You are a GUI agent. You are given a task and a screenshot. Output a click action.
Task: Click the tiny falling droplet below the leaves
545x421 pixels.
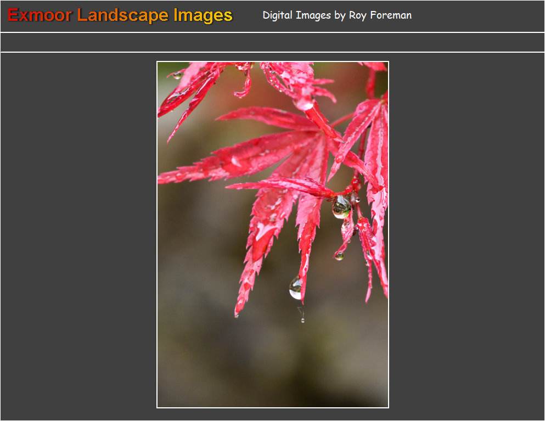302,319
